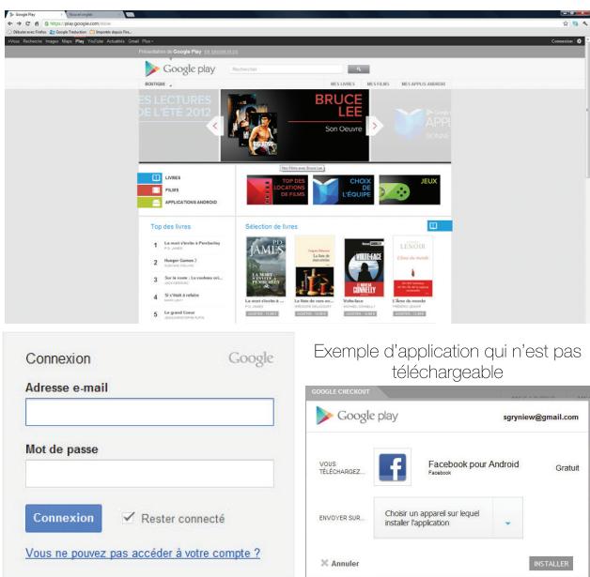Toggle the Rester connecté checkbox
590x577 pixels.
coord(129,518)
